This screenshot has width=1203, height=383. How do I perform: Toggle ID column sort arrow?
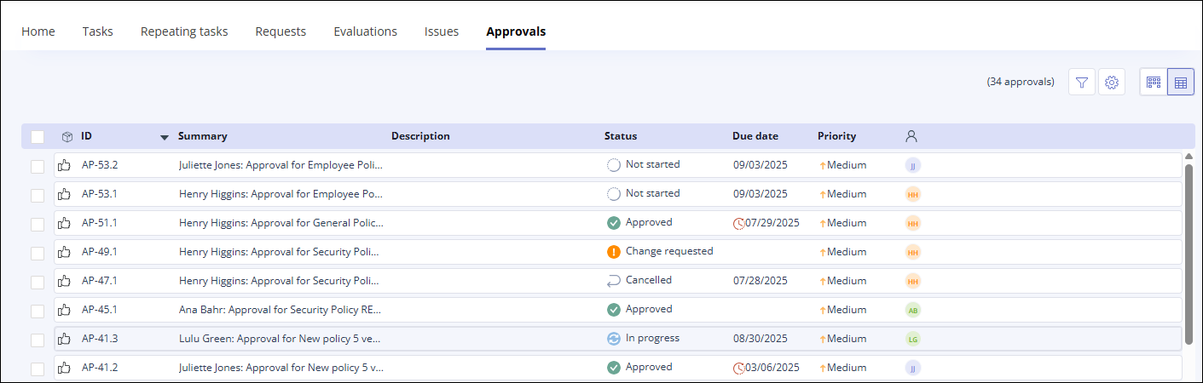click(x=164, y=137)
